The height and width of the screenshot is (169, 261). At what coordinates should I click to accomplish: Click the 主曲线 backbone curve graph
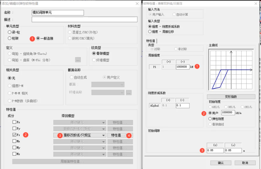tap(231, 70)
